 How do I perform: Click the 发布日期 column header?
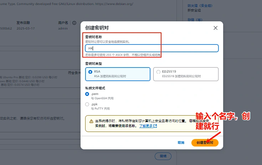(23, 23)
